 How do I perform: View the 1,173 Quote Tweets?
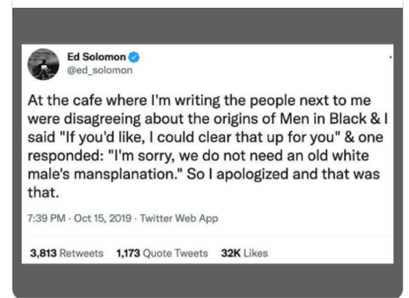162,253
